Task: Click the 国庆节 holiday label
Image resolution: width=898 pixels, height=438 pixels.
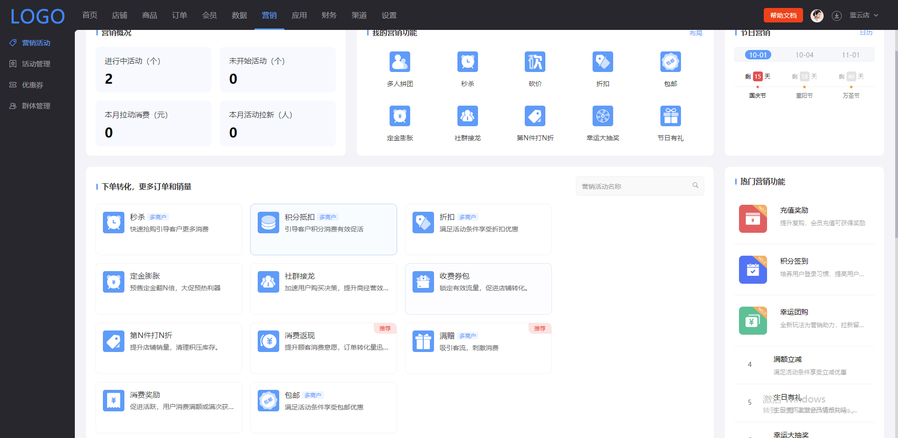Action: pos(758,95)
